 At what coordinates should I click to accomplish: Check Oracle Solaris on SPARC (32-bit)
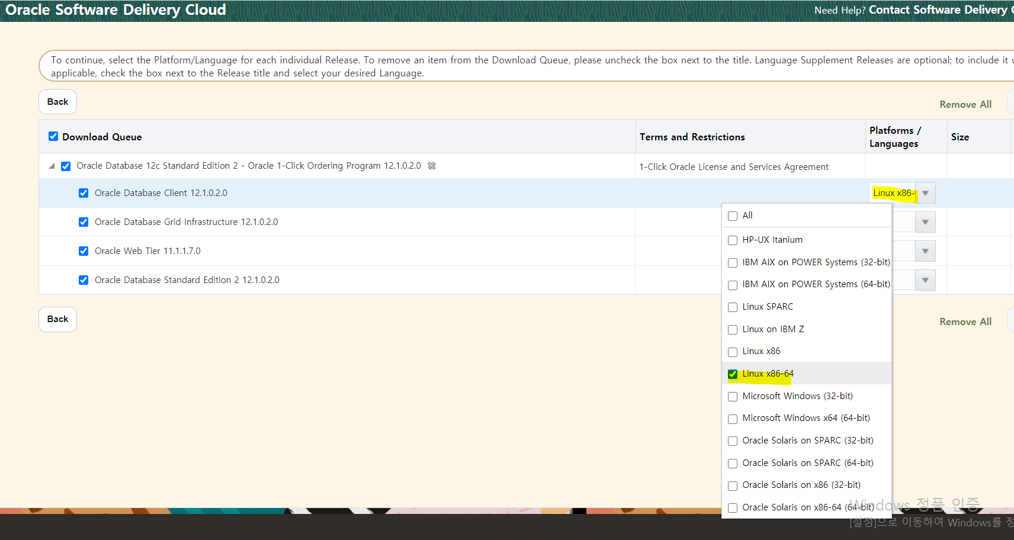733,441
